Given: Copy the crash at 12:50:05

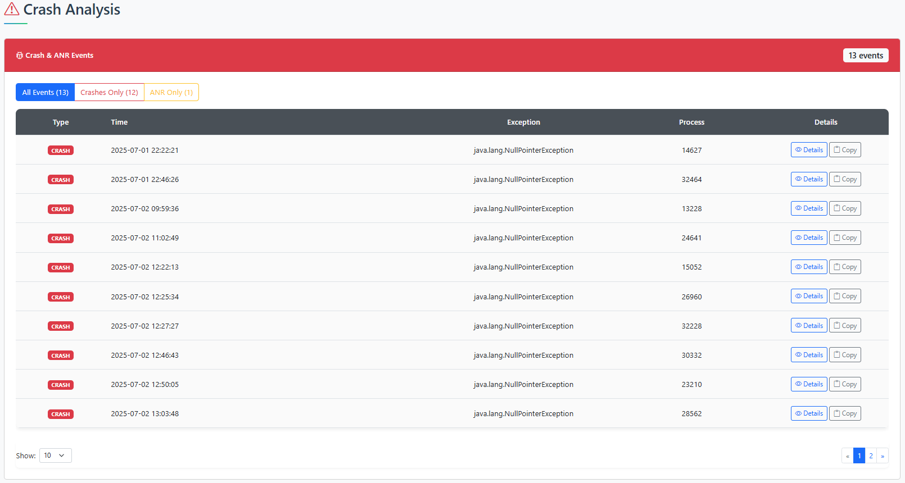Looking at the screenshot, I should 845,384.
